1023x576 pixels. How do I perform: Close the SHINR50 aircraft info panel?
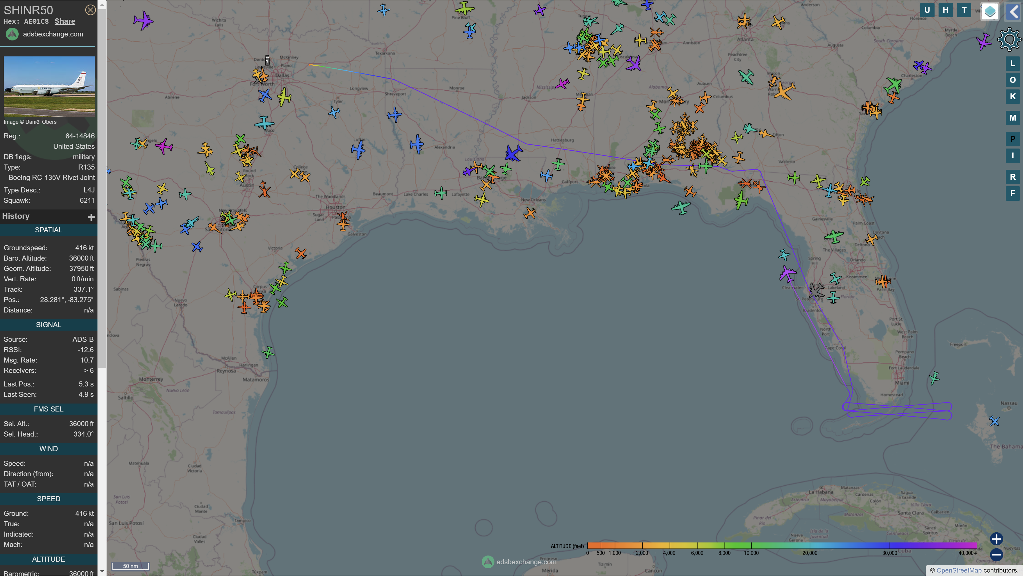[x=90, y=10]
